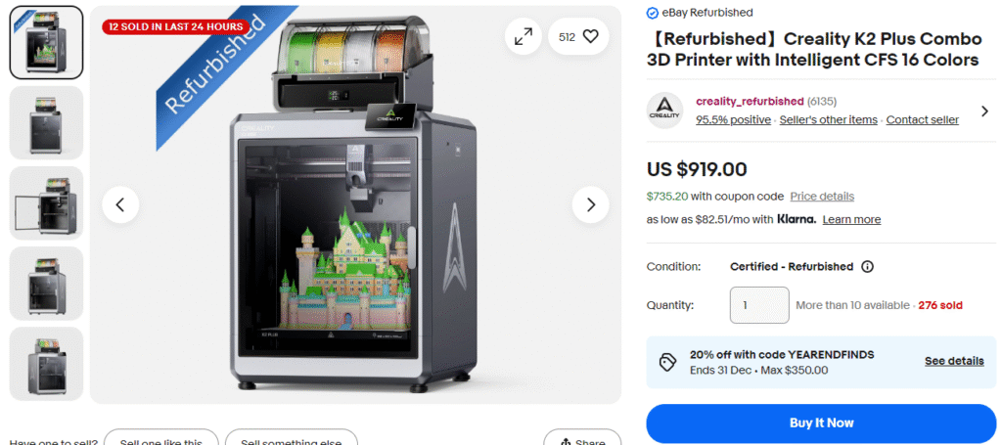Click Buy It Now button

[821, 423]
